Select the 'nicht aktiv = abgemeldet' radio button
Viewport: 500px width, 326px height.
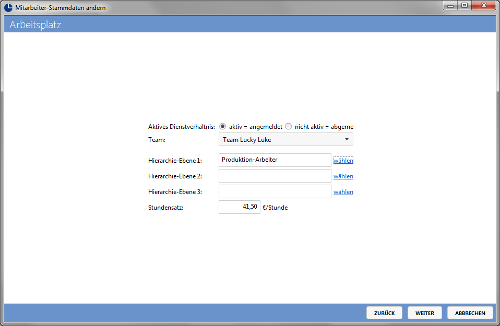coord(289,127)
